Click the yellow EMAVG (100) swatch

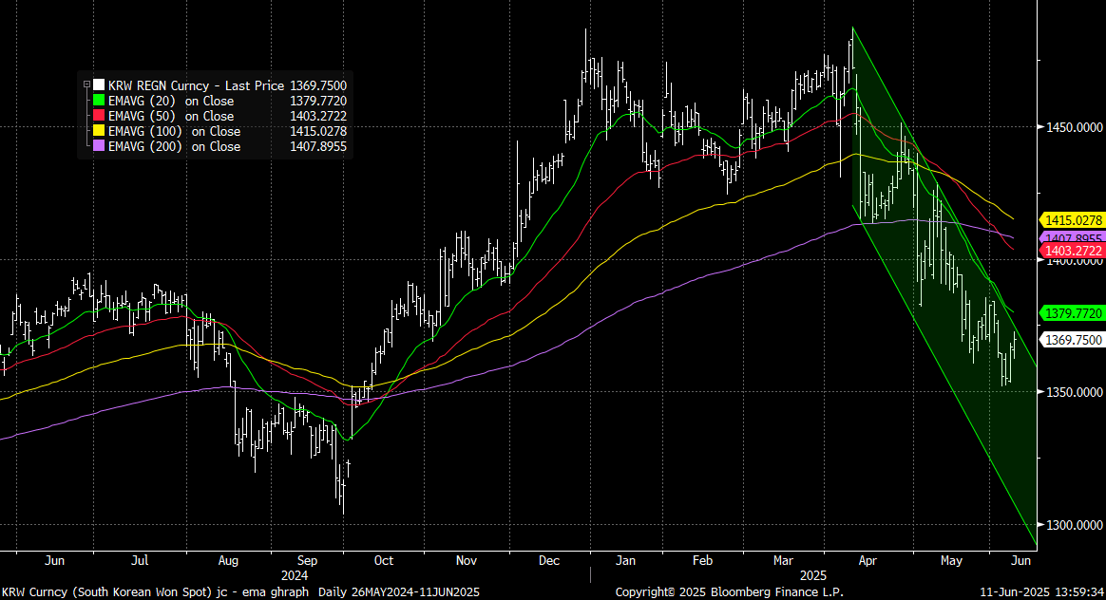99,131
